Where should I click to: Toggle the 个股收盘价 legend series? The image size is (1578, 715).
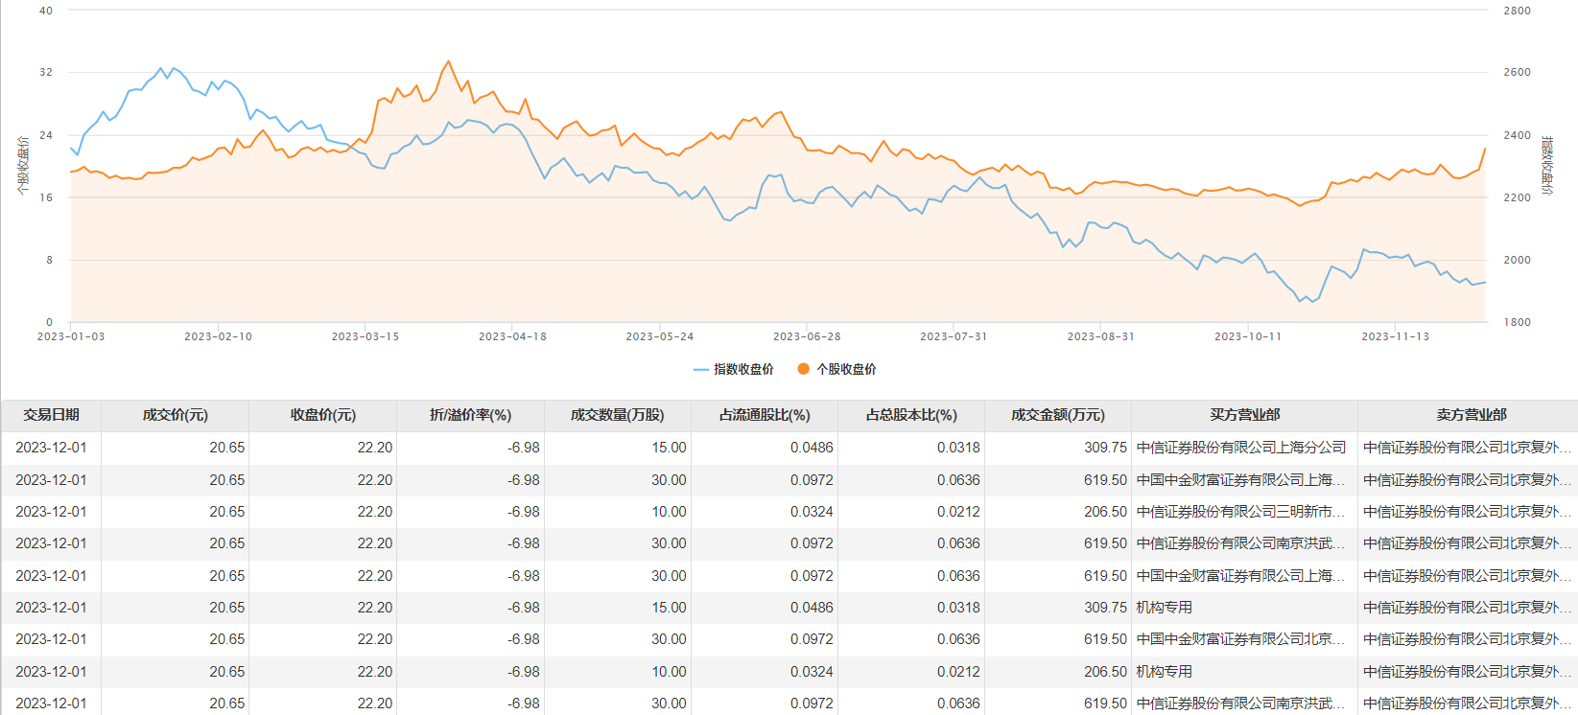845,369
